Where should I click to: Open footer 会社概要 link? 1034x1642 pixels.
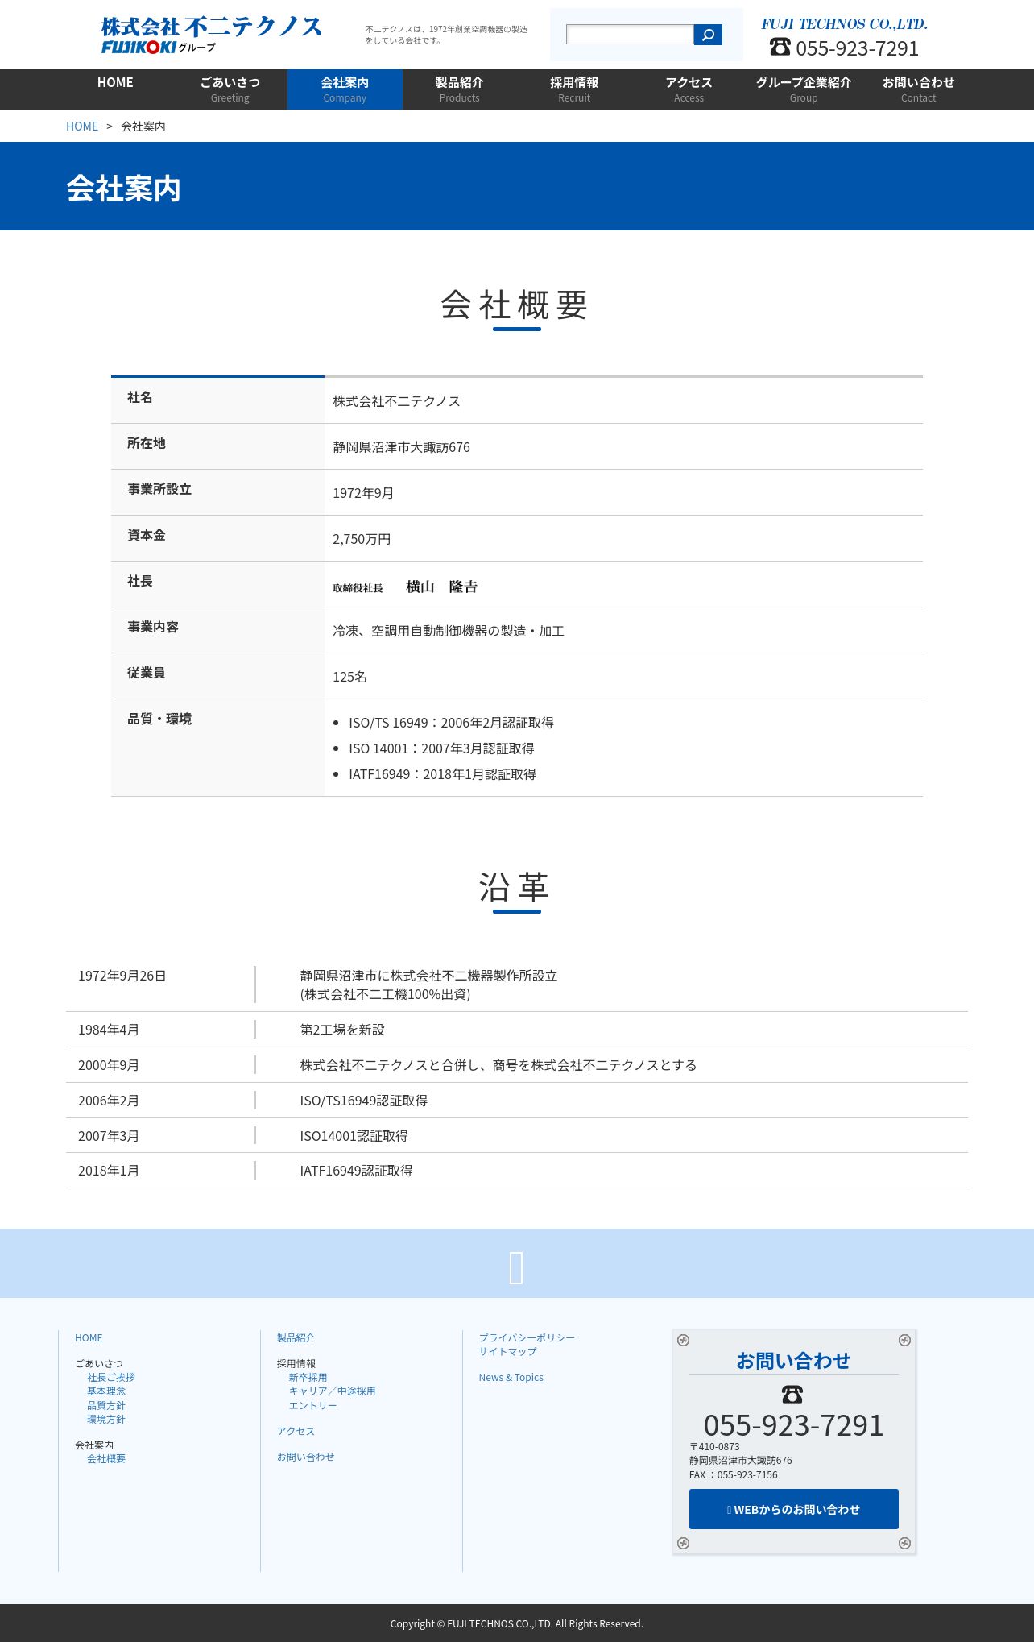click(x=106, y=1459)
